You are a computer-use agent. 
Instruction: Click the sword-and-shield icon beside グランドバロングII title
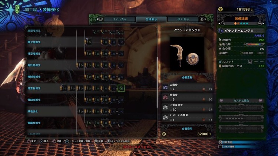point(221,31)
